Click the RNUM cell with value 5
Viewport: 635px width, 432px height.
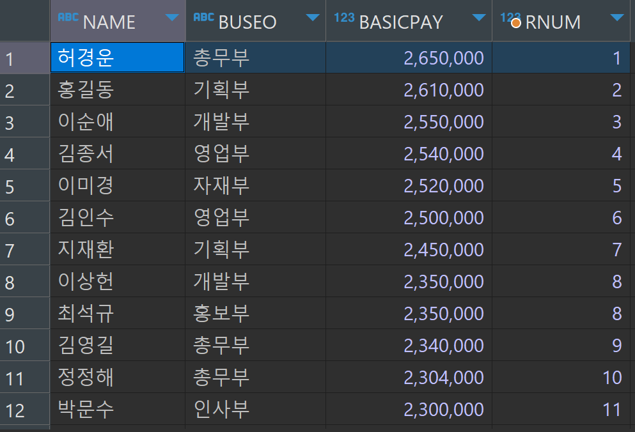pos(561,186)
